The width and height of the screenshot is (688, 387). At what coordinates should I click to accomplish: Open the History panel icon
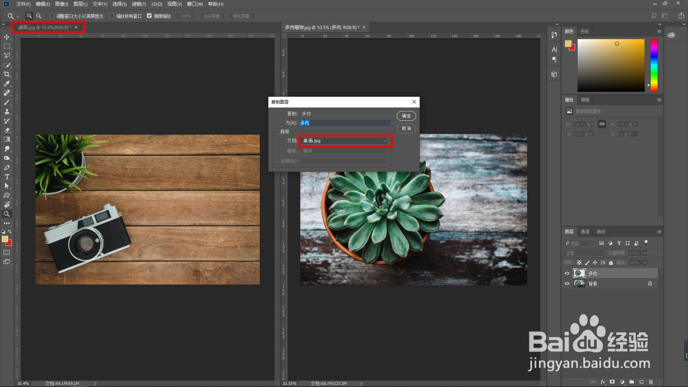pyautogui.click(x=554, y=35)
